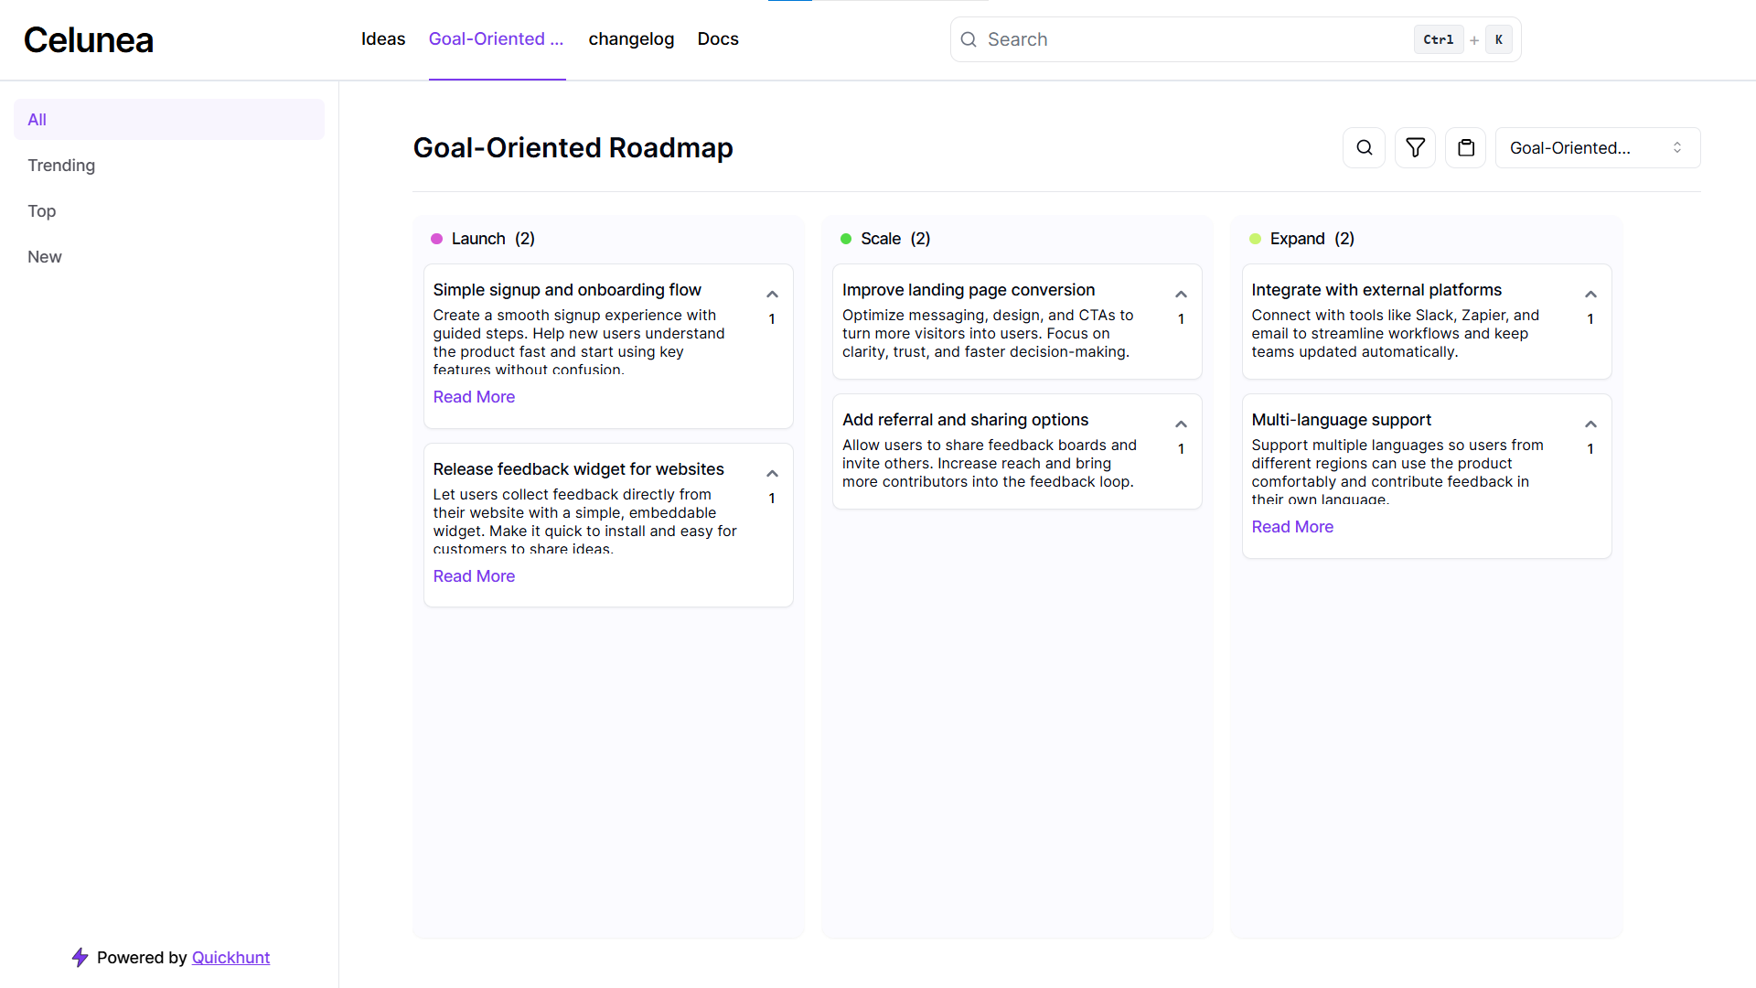Click the Scale (2) column header
This screenshot has width=1756, height=988.
(x=895, y=239)
